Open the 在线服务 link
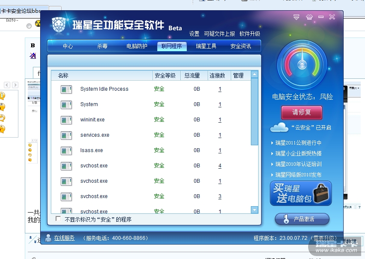The height and width of the screenshot is (259, 365). coord(64,238)
